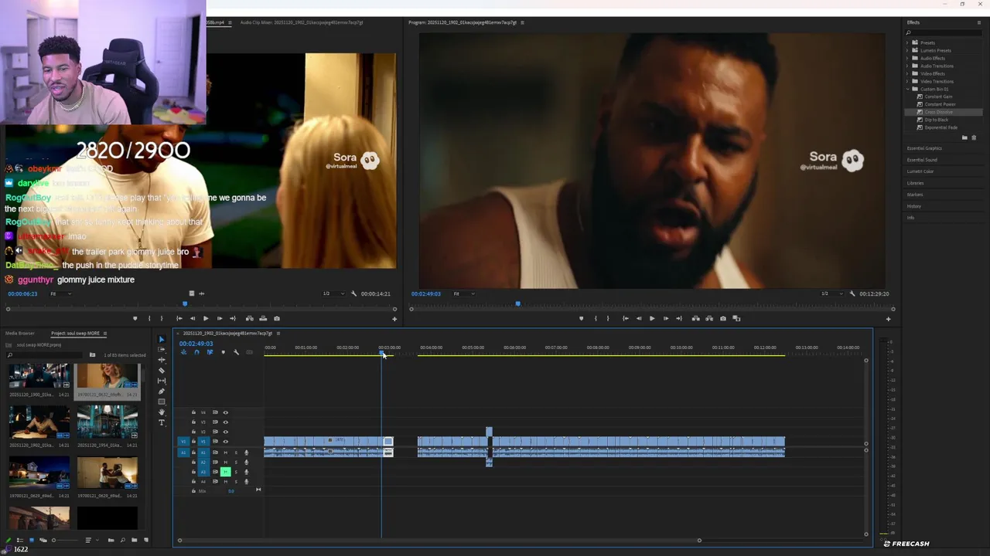Toggle sync lock on track A1
The image size is (990, 556).
(x=215, y=453)
